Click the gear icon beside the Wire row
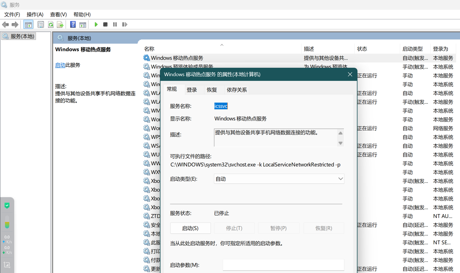 (x=147, y=84)
